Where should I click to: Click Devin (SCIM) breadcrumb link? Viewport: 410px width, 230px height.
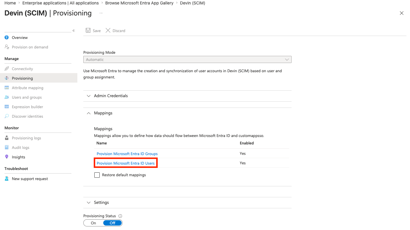point(193,3)
